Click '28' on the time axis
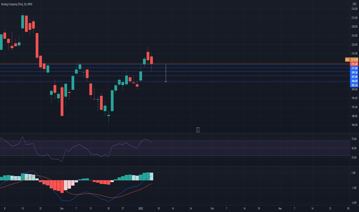359x212 pixels. point(348,209)
